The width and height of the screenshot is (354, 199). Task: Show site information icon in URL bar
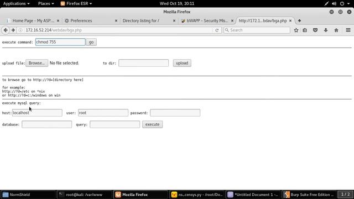pyautogui.click(x=20, y=30)
